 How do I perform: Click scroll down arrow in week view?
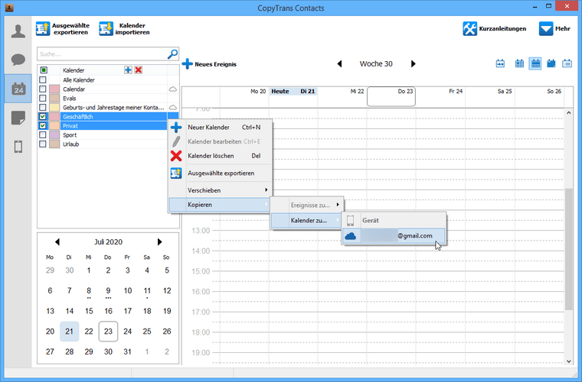tap(569, 361)
